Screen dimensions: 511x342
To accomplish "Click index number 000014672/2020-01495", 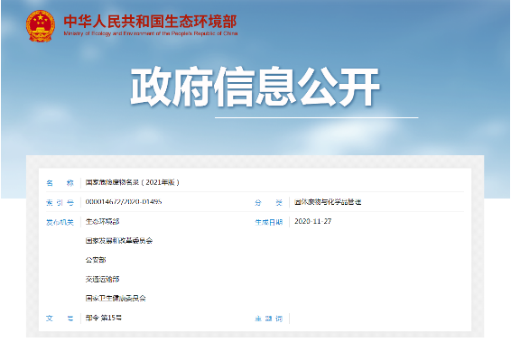I will [124, 201].
